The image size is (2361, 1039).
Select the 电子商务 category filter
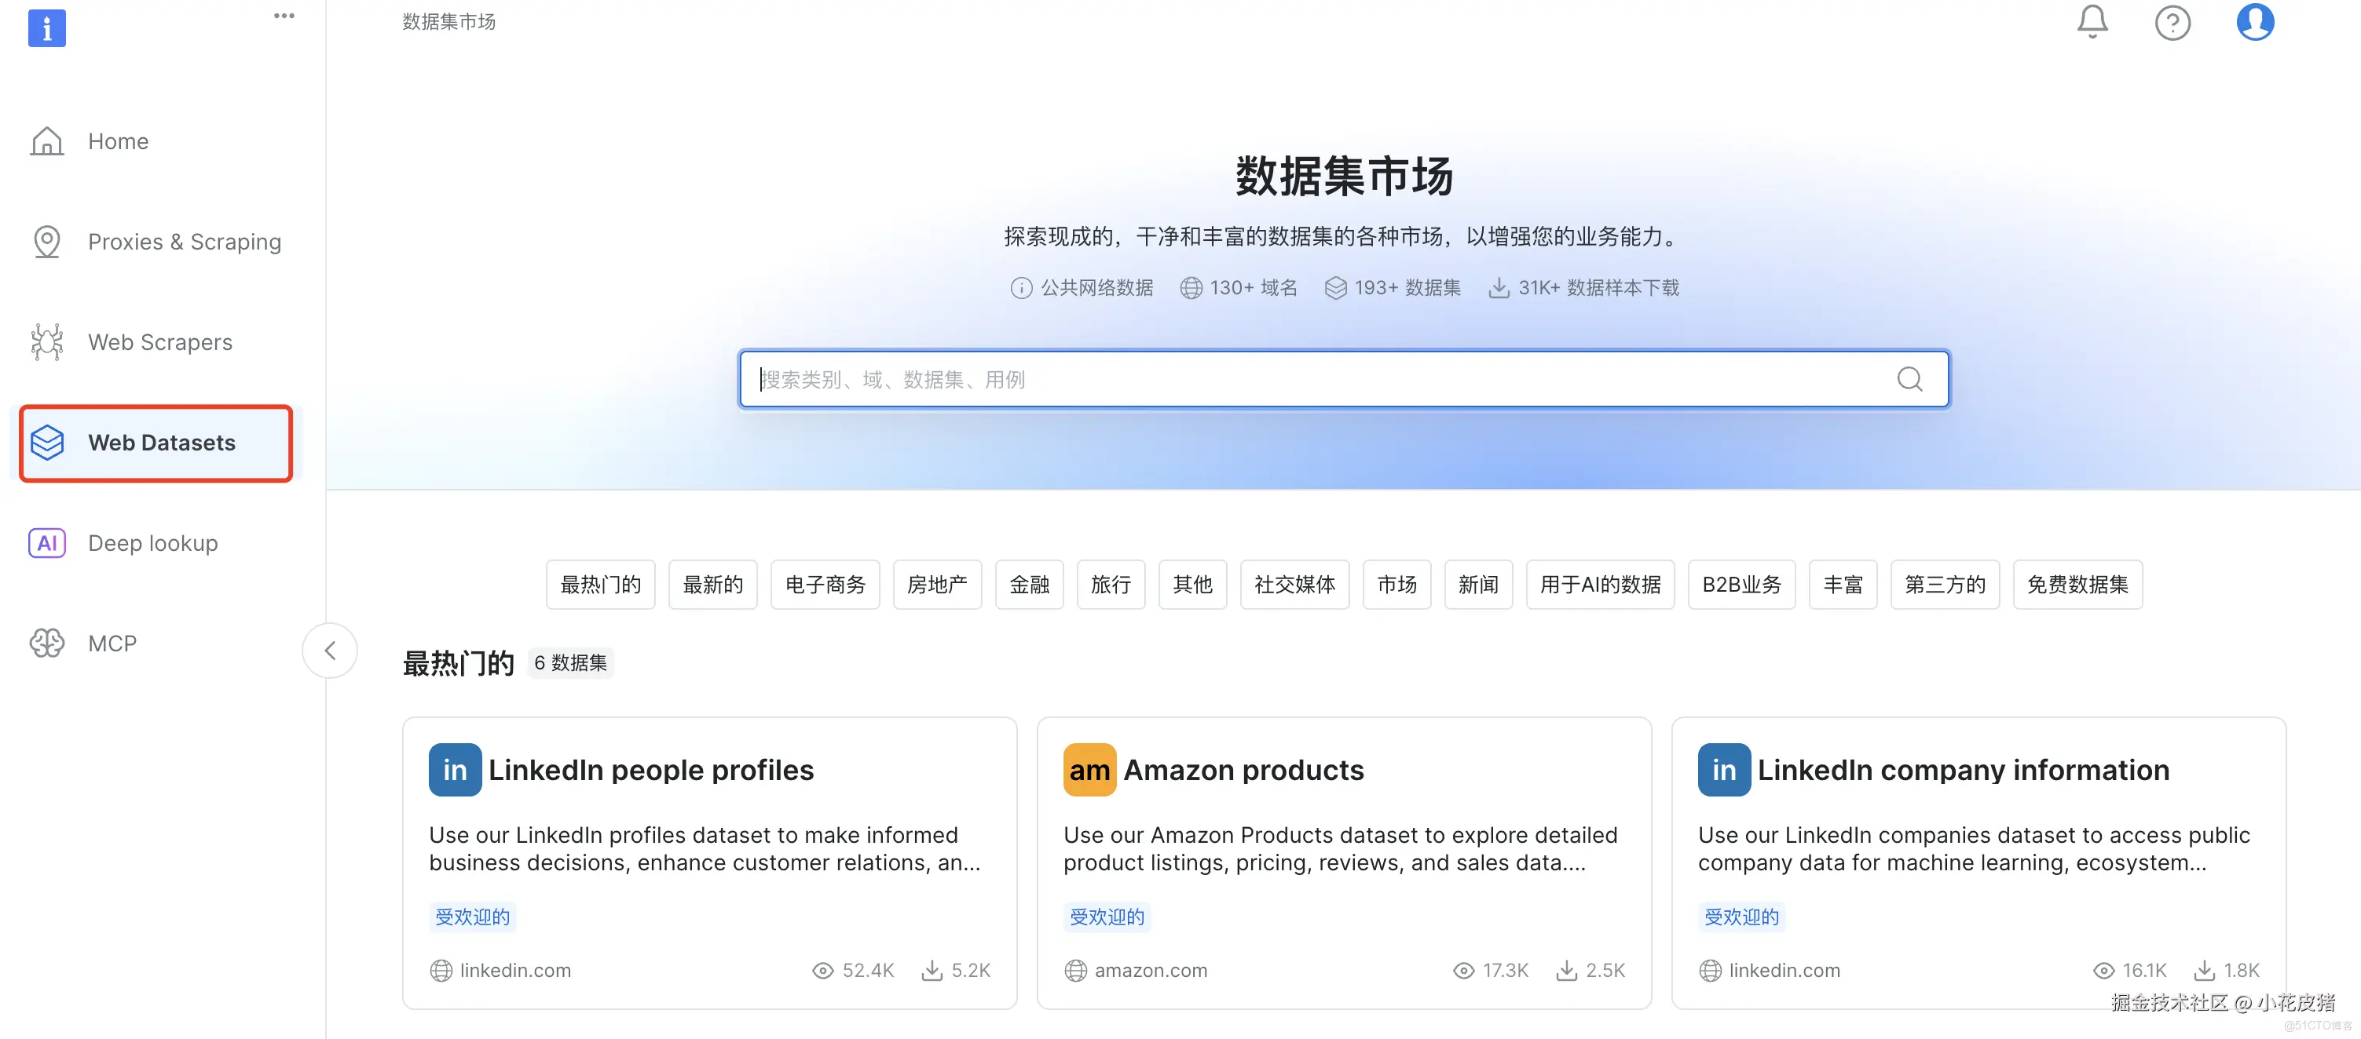tap(824, 584)
